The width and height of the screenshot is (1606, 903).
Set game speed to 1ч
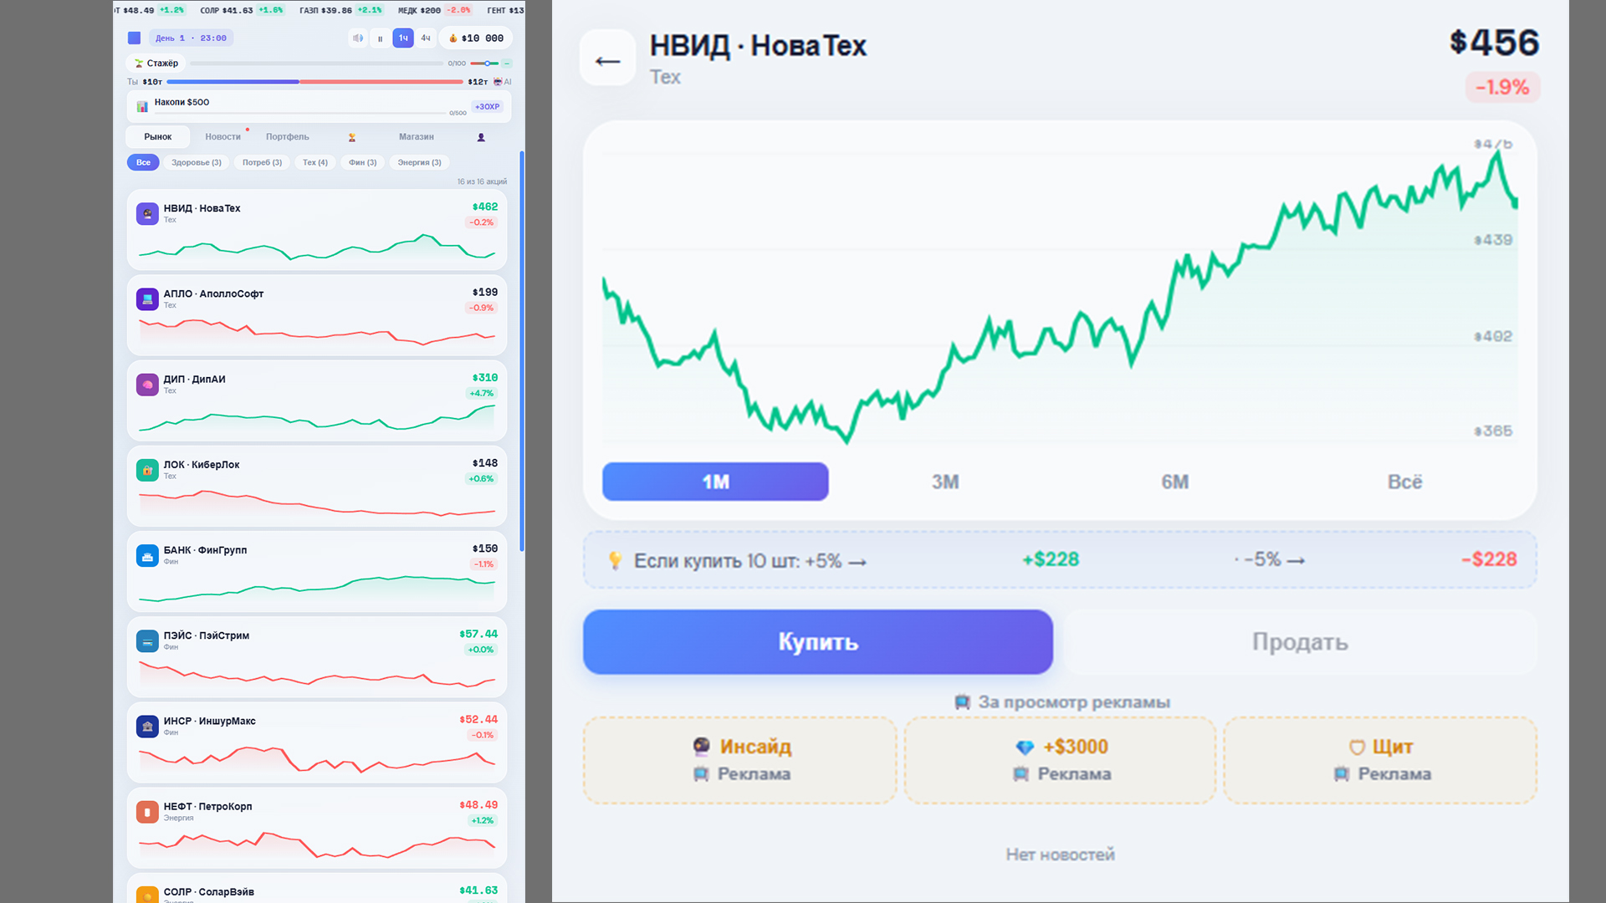click(x=403, y=38)
